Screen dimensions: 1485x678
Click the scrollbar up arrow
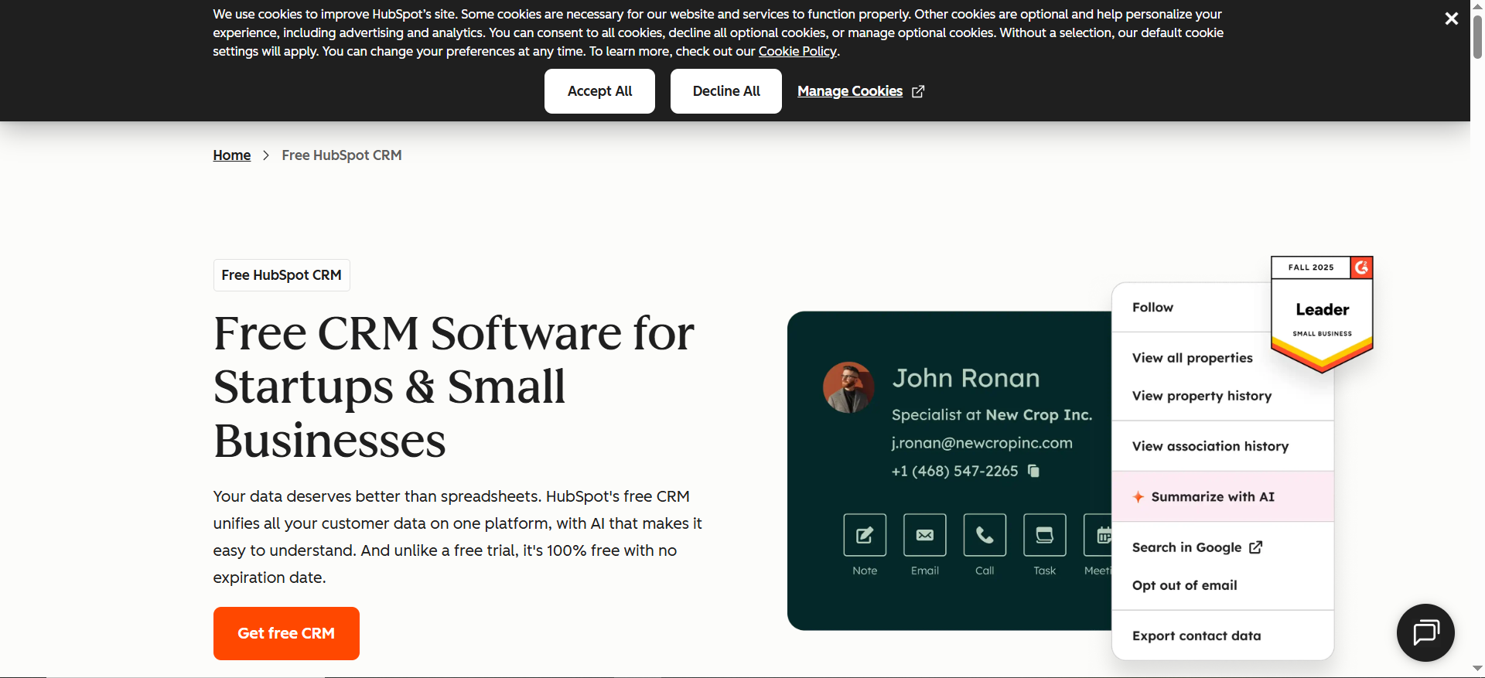(1477, 5)
